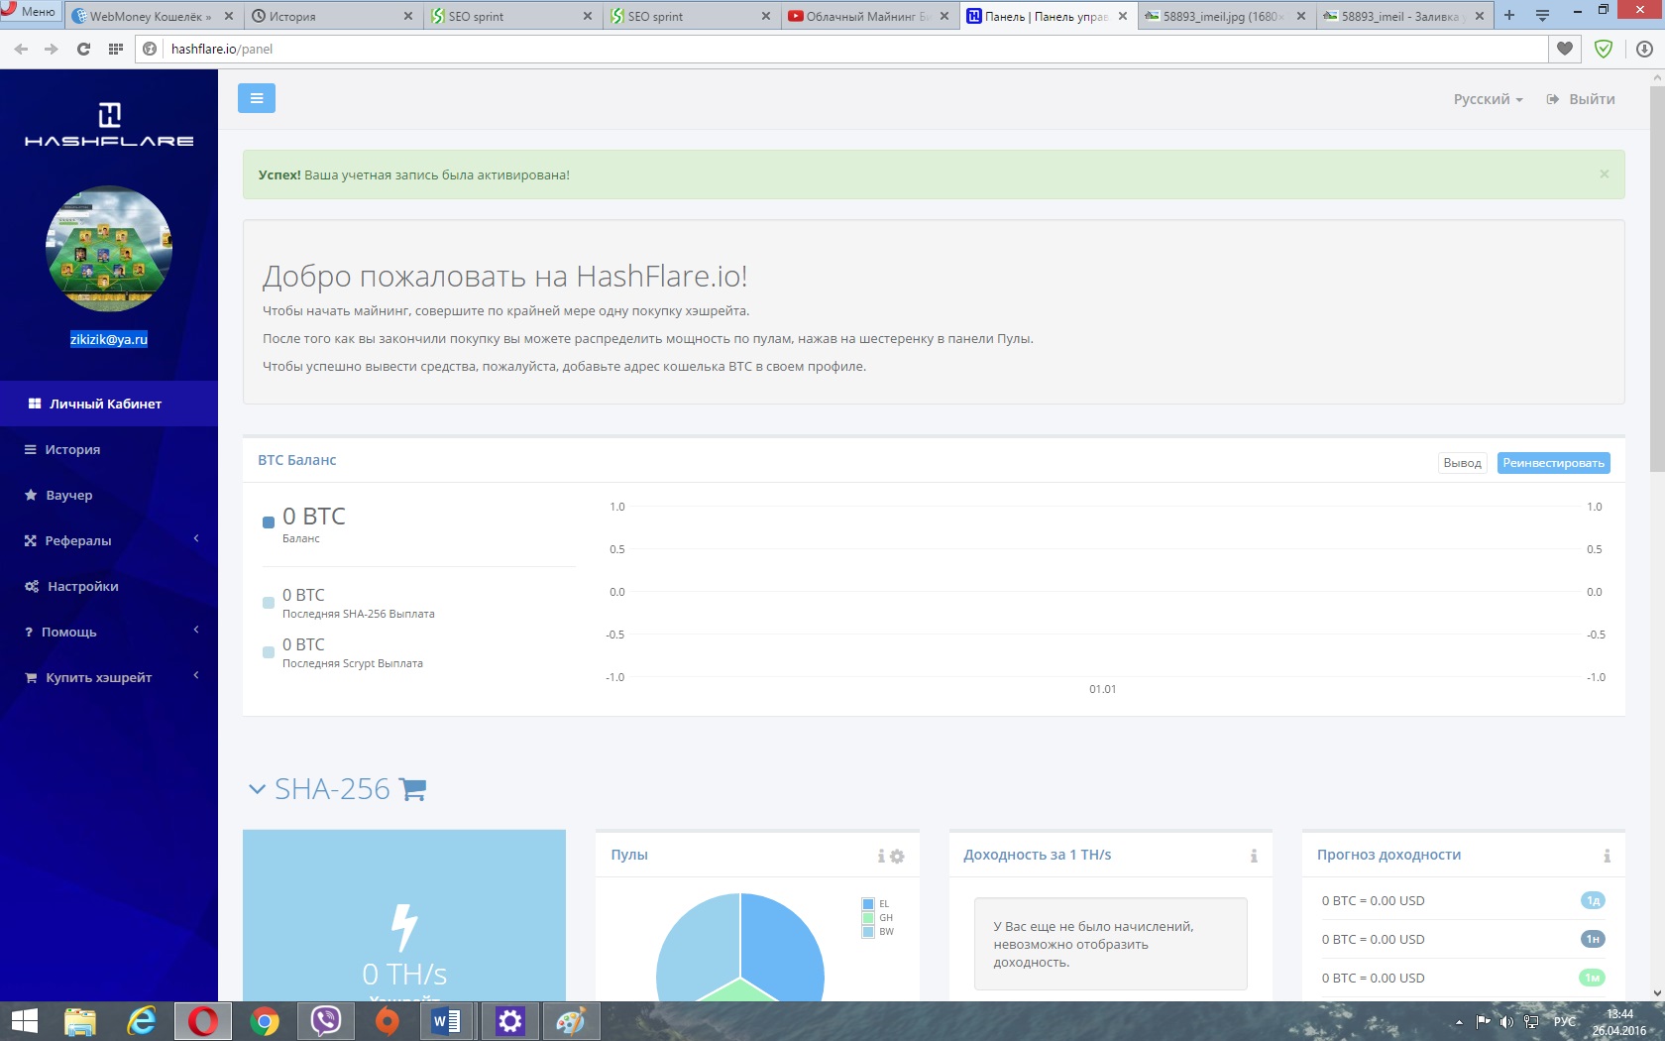This screenshot has width=1665, height=1041.
Task: Click the РУС input language indicator
Action: (x=1565, y=1022)
